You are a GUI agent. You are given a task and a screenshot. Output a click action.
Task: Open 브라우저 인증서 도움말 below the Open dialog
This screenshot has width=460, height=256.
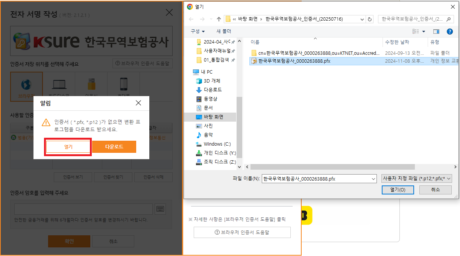(x=242, y=232)
